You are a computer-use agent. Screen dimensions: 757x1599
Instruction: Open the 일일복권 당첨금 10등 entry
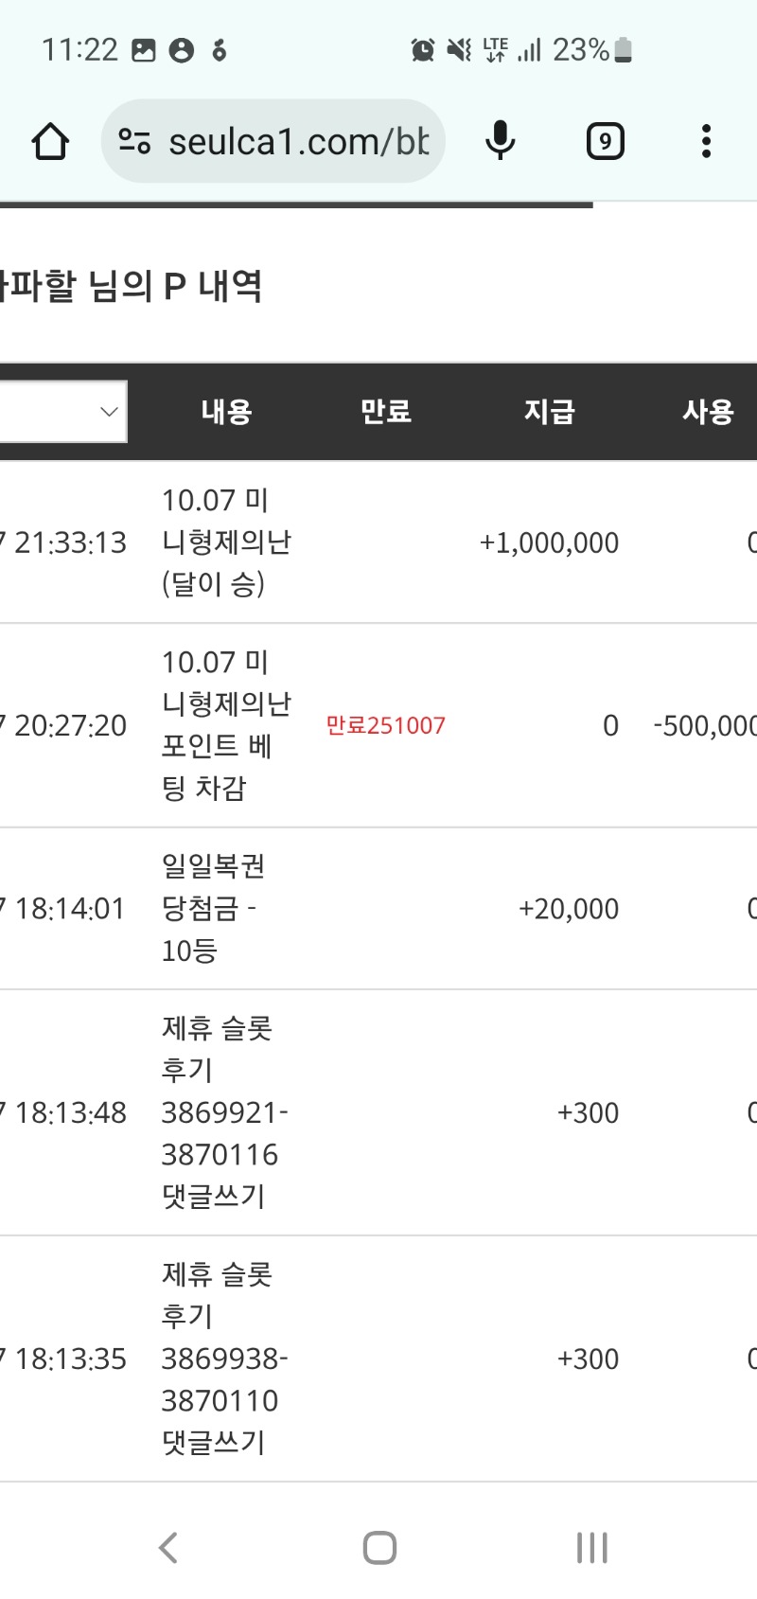[x=214, y=908]
